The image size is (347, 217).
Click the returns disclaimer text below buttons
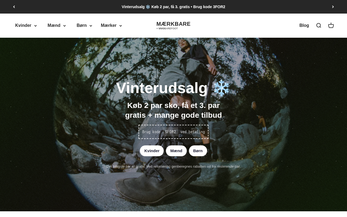pyautogui.click(x=173, y=167)
